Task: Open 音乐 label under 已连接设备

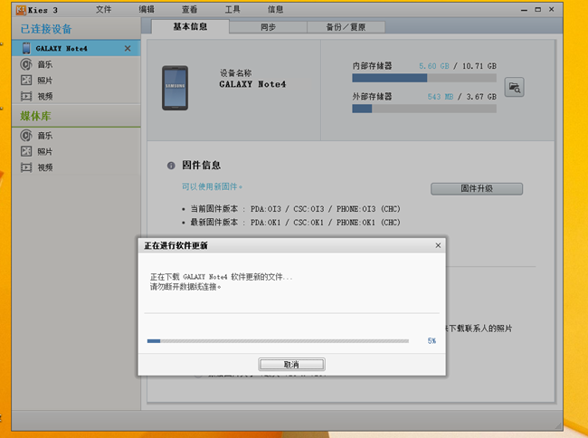Action: pos(45,64)
